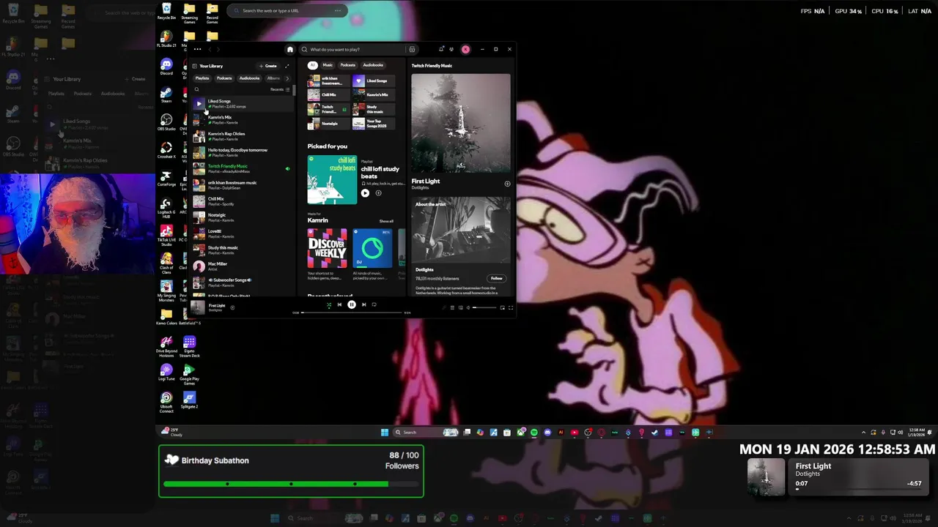Image resolution: width=938 pixels, height=527 pixels.
Task: Skip to next track in Spotify
Action: [x=364, y=304]
